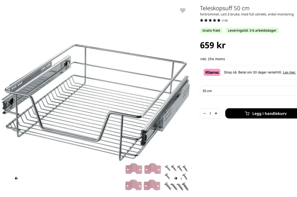The image size is (297, 197).
Task: Open the Klarna 'Les mer.' link
Action: (289, 72)
